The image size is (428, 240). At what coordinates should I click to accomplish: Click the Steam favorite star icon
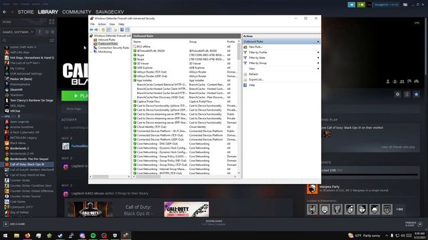416,94
